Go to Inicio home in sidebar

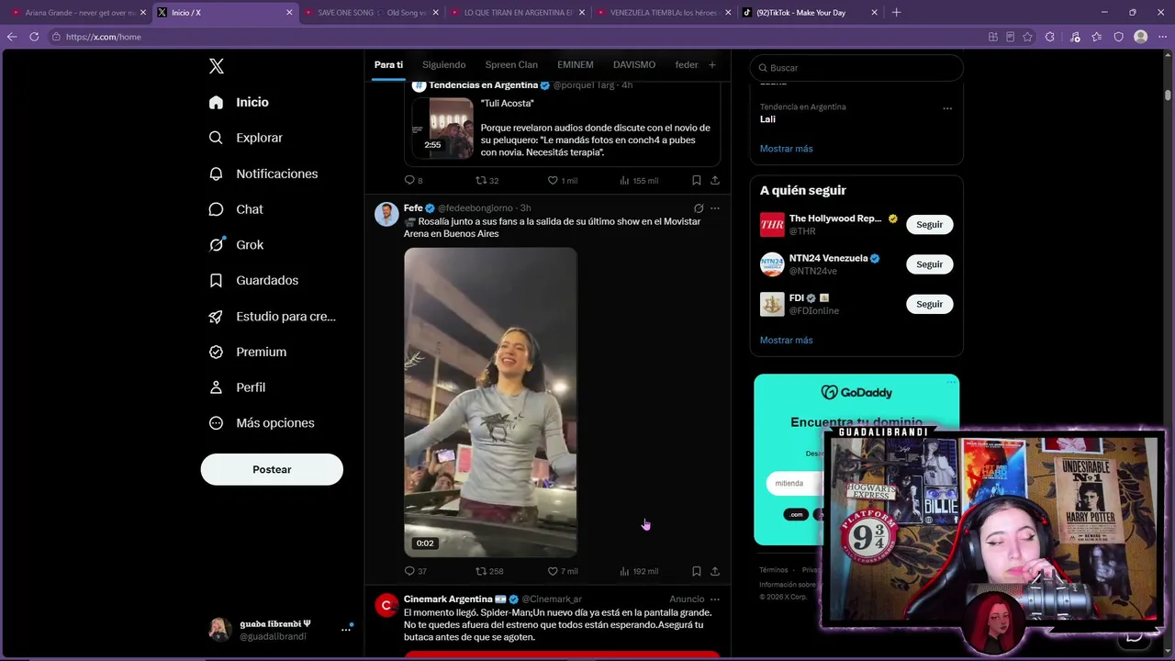(x=240, y=103)
